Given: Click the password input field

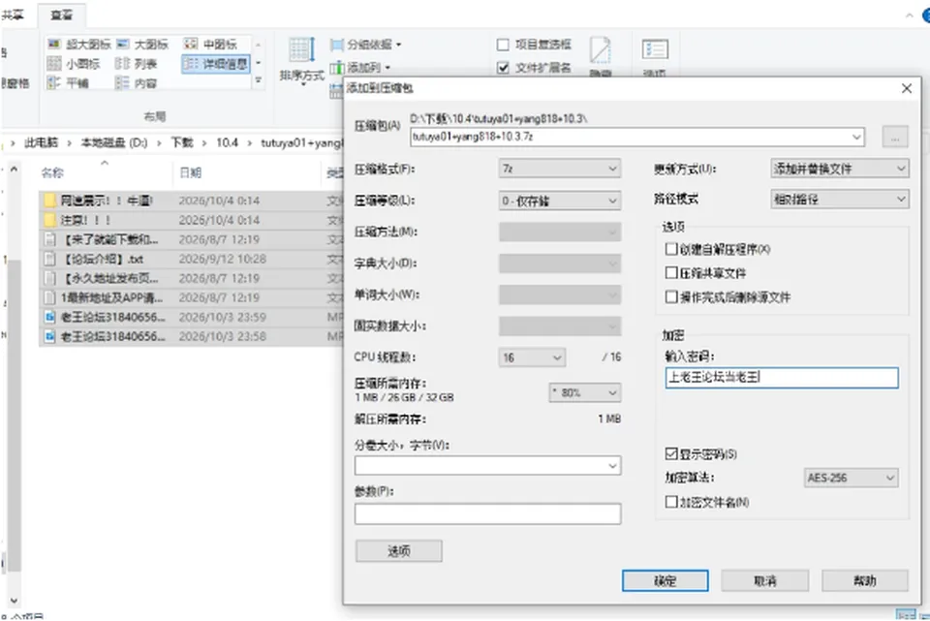Looking at the screenshot, I should tap(782, 378).
